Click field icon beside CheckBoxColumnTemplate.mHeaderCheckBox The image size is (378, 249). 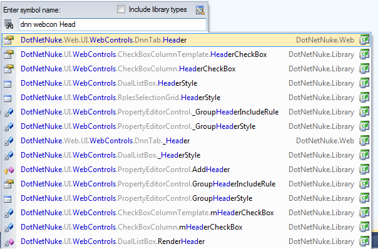coord(9,213)
